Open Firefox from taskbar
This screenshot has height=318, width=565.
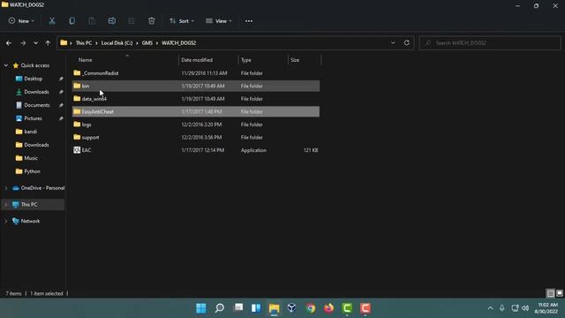pos(328,308)
